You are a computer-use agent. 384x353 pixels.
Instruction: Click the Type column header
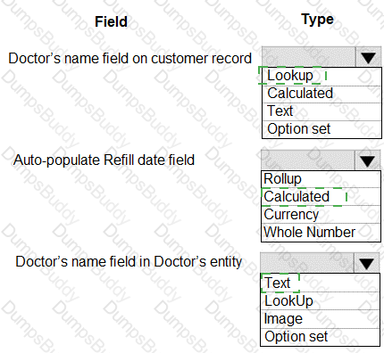[317, 20]
